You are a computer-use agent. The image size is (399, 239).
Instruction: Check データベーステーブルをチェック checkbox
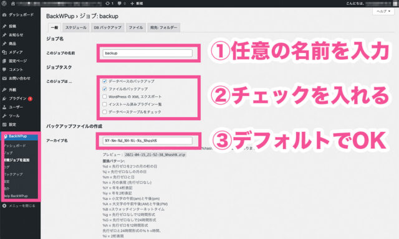click(104, 112)
